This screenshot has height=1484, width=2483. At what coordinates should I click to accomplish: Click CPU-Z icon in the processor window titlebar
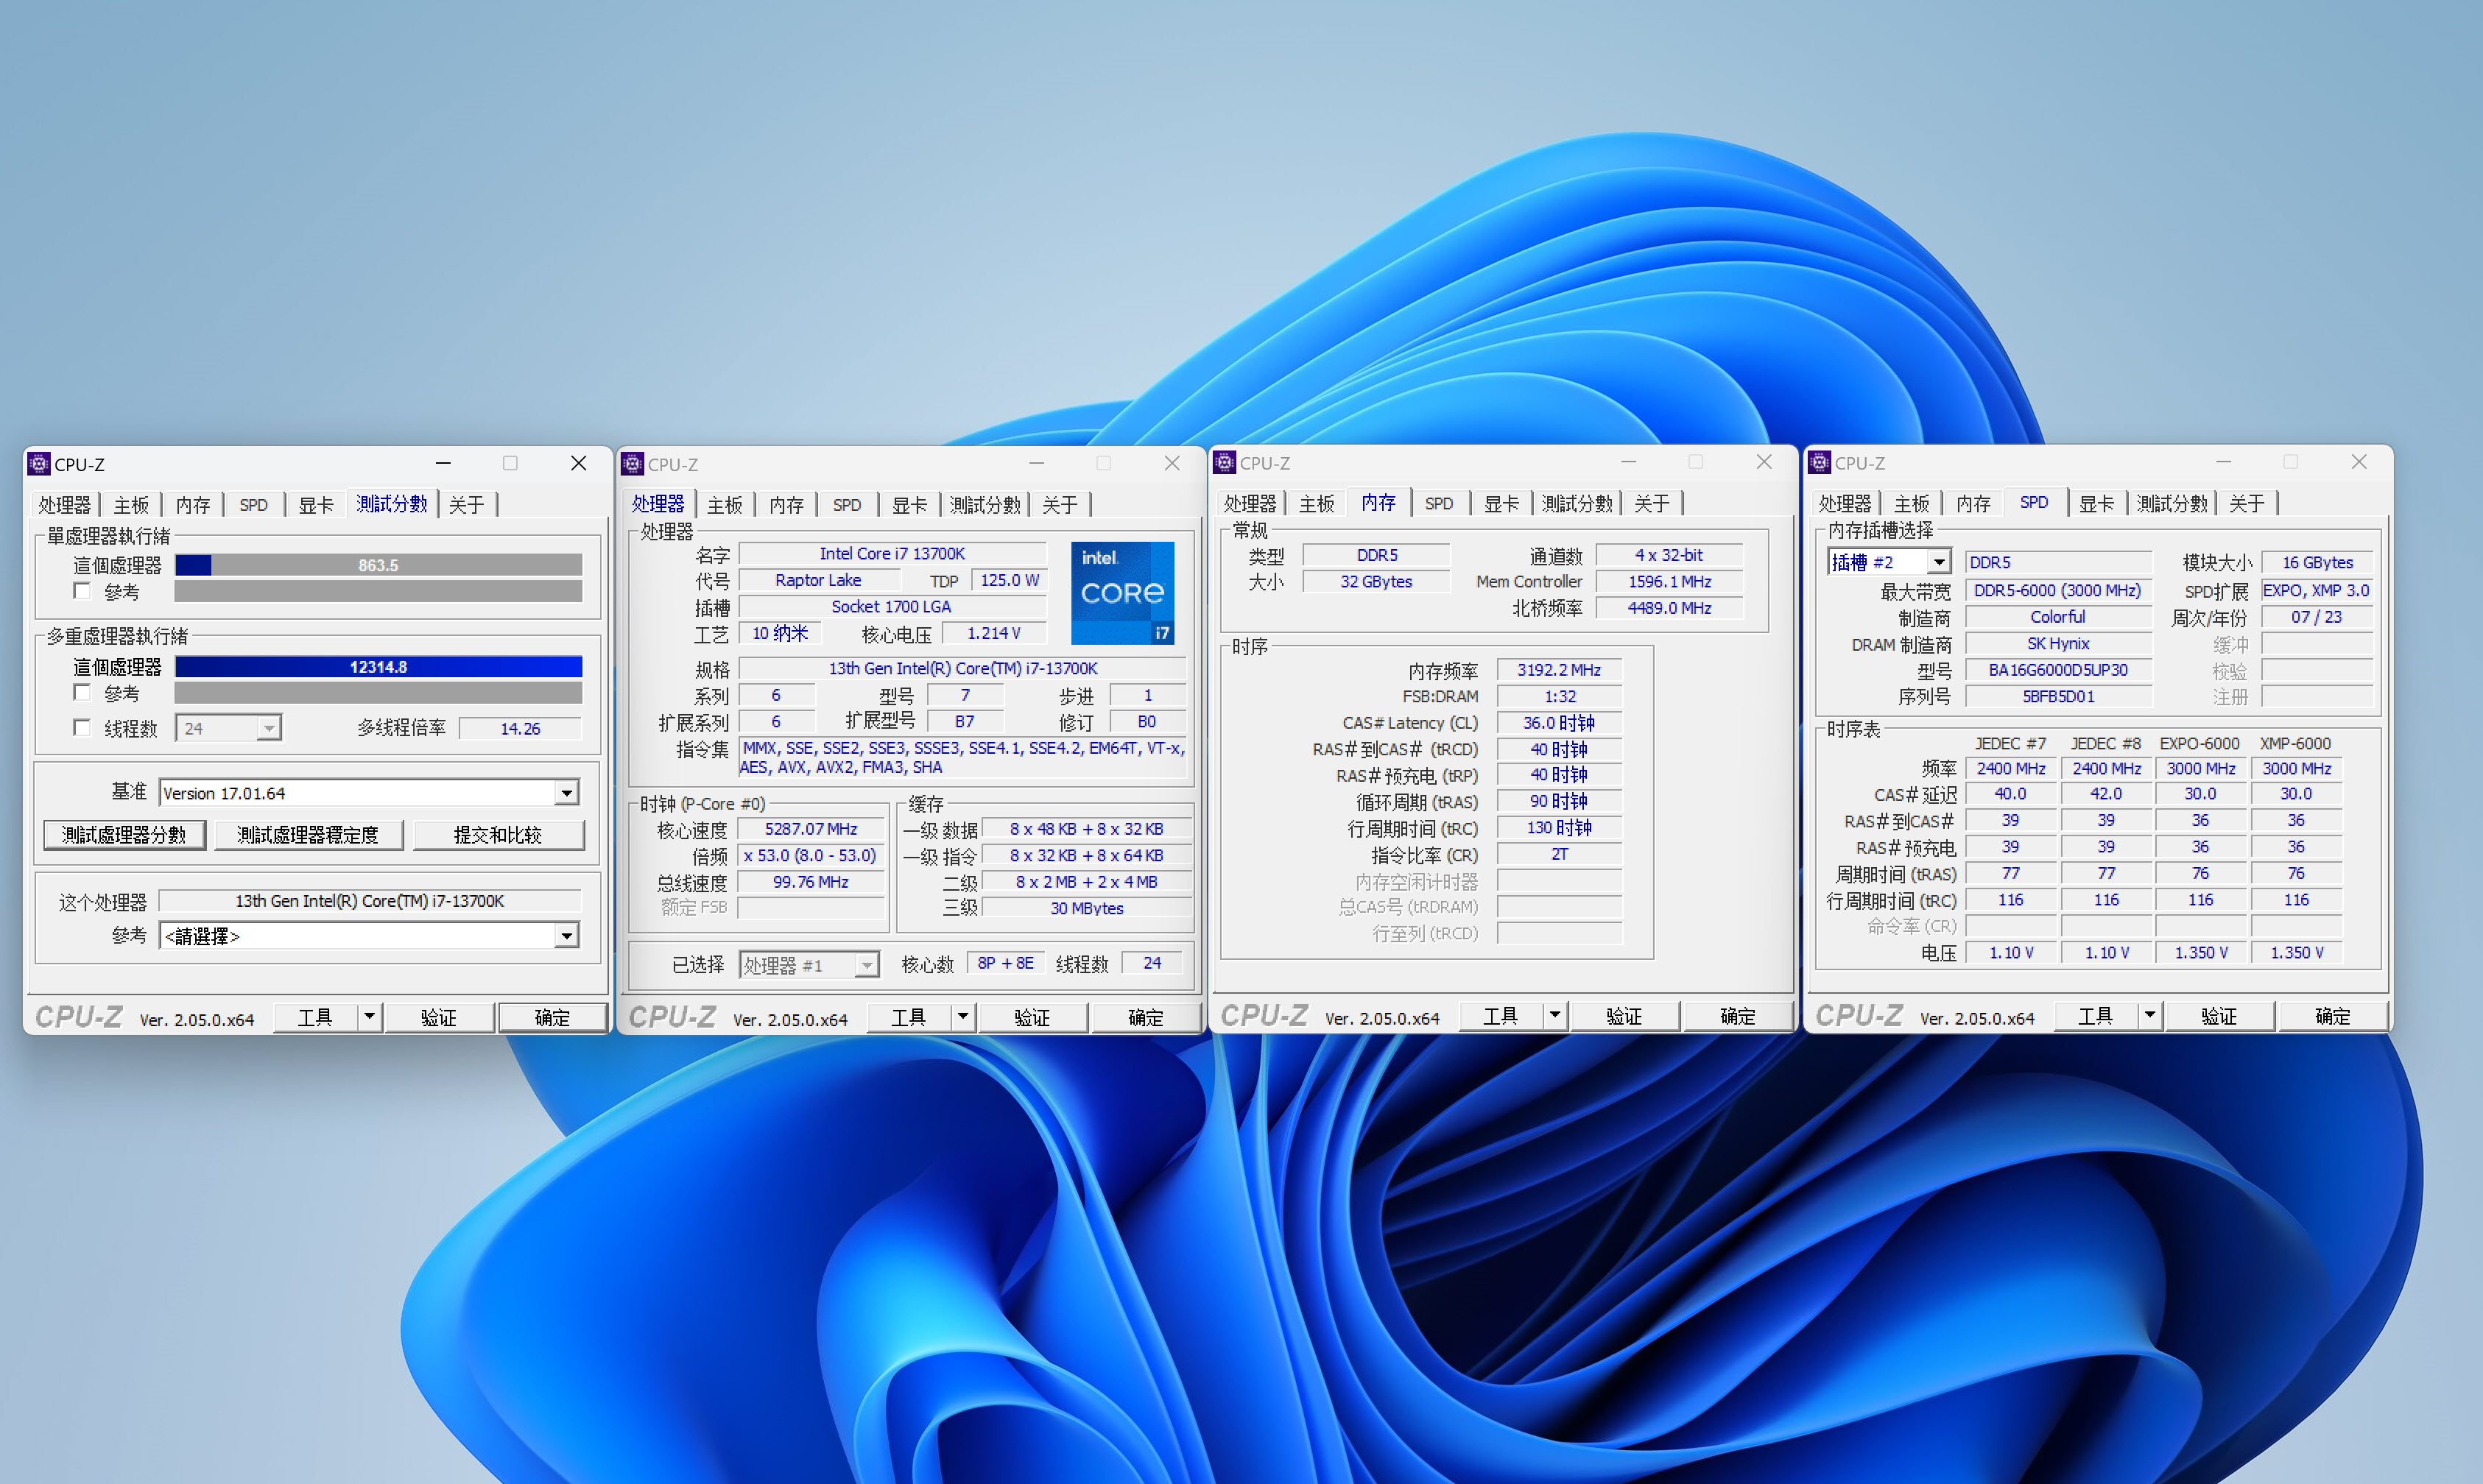(632, 464)
